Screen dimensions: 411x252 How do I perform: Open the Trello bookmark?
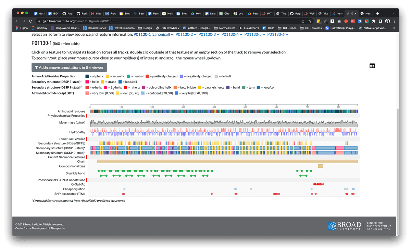[x=269, y=28]
